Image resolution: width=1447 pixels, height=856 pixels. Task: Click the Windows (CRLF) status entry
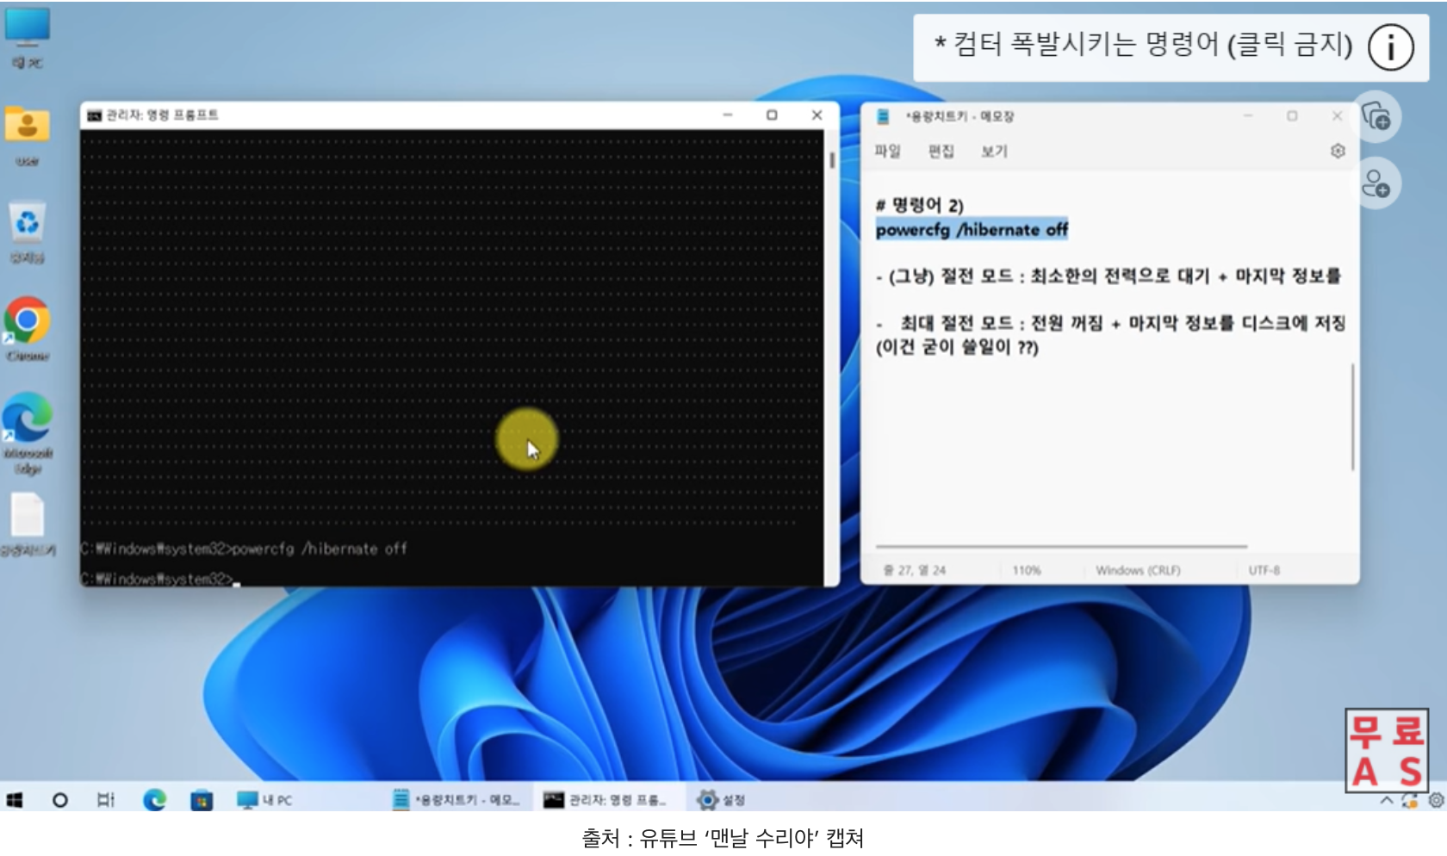click(x=1138, y=570)
